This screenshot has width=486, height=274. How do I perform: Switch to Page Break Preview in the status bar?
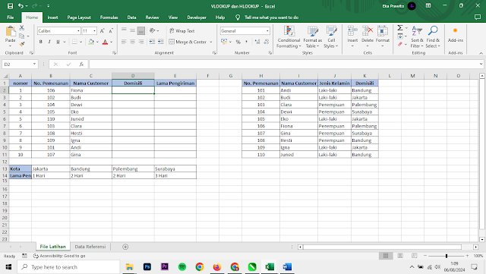414,256
